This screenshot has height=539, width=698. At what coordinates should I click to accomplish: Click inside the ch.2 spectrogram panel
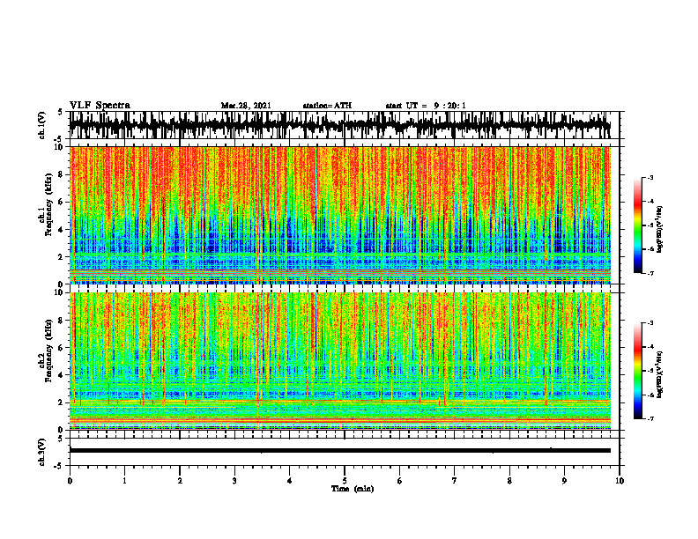[x=340, y=361]
